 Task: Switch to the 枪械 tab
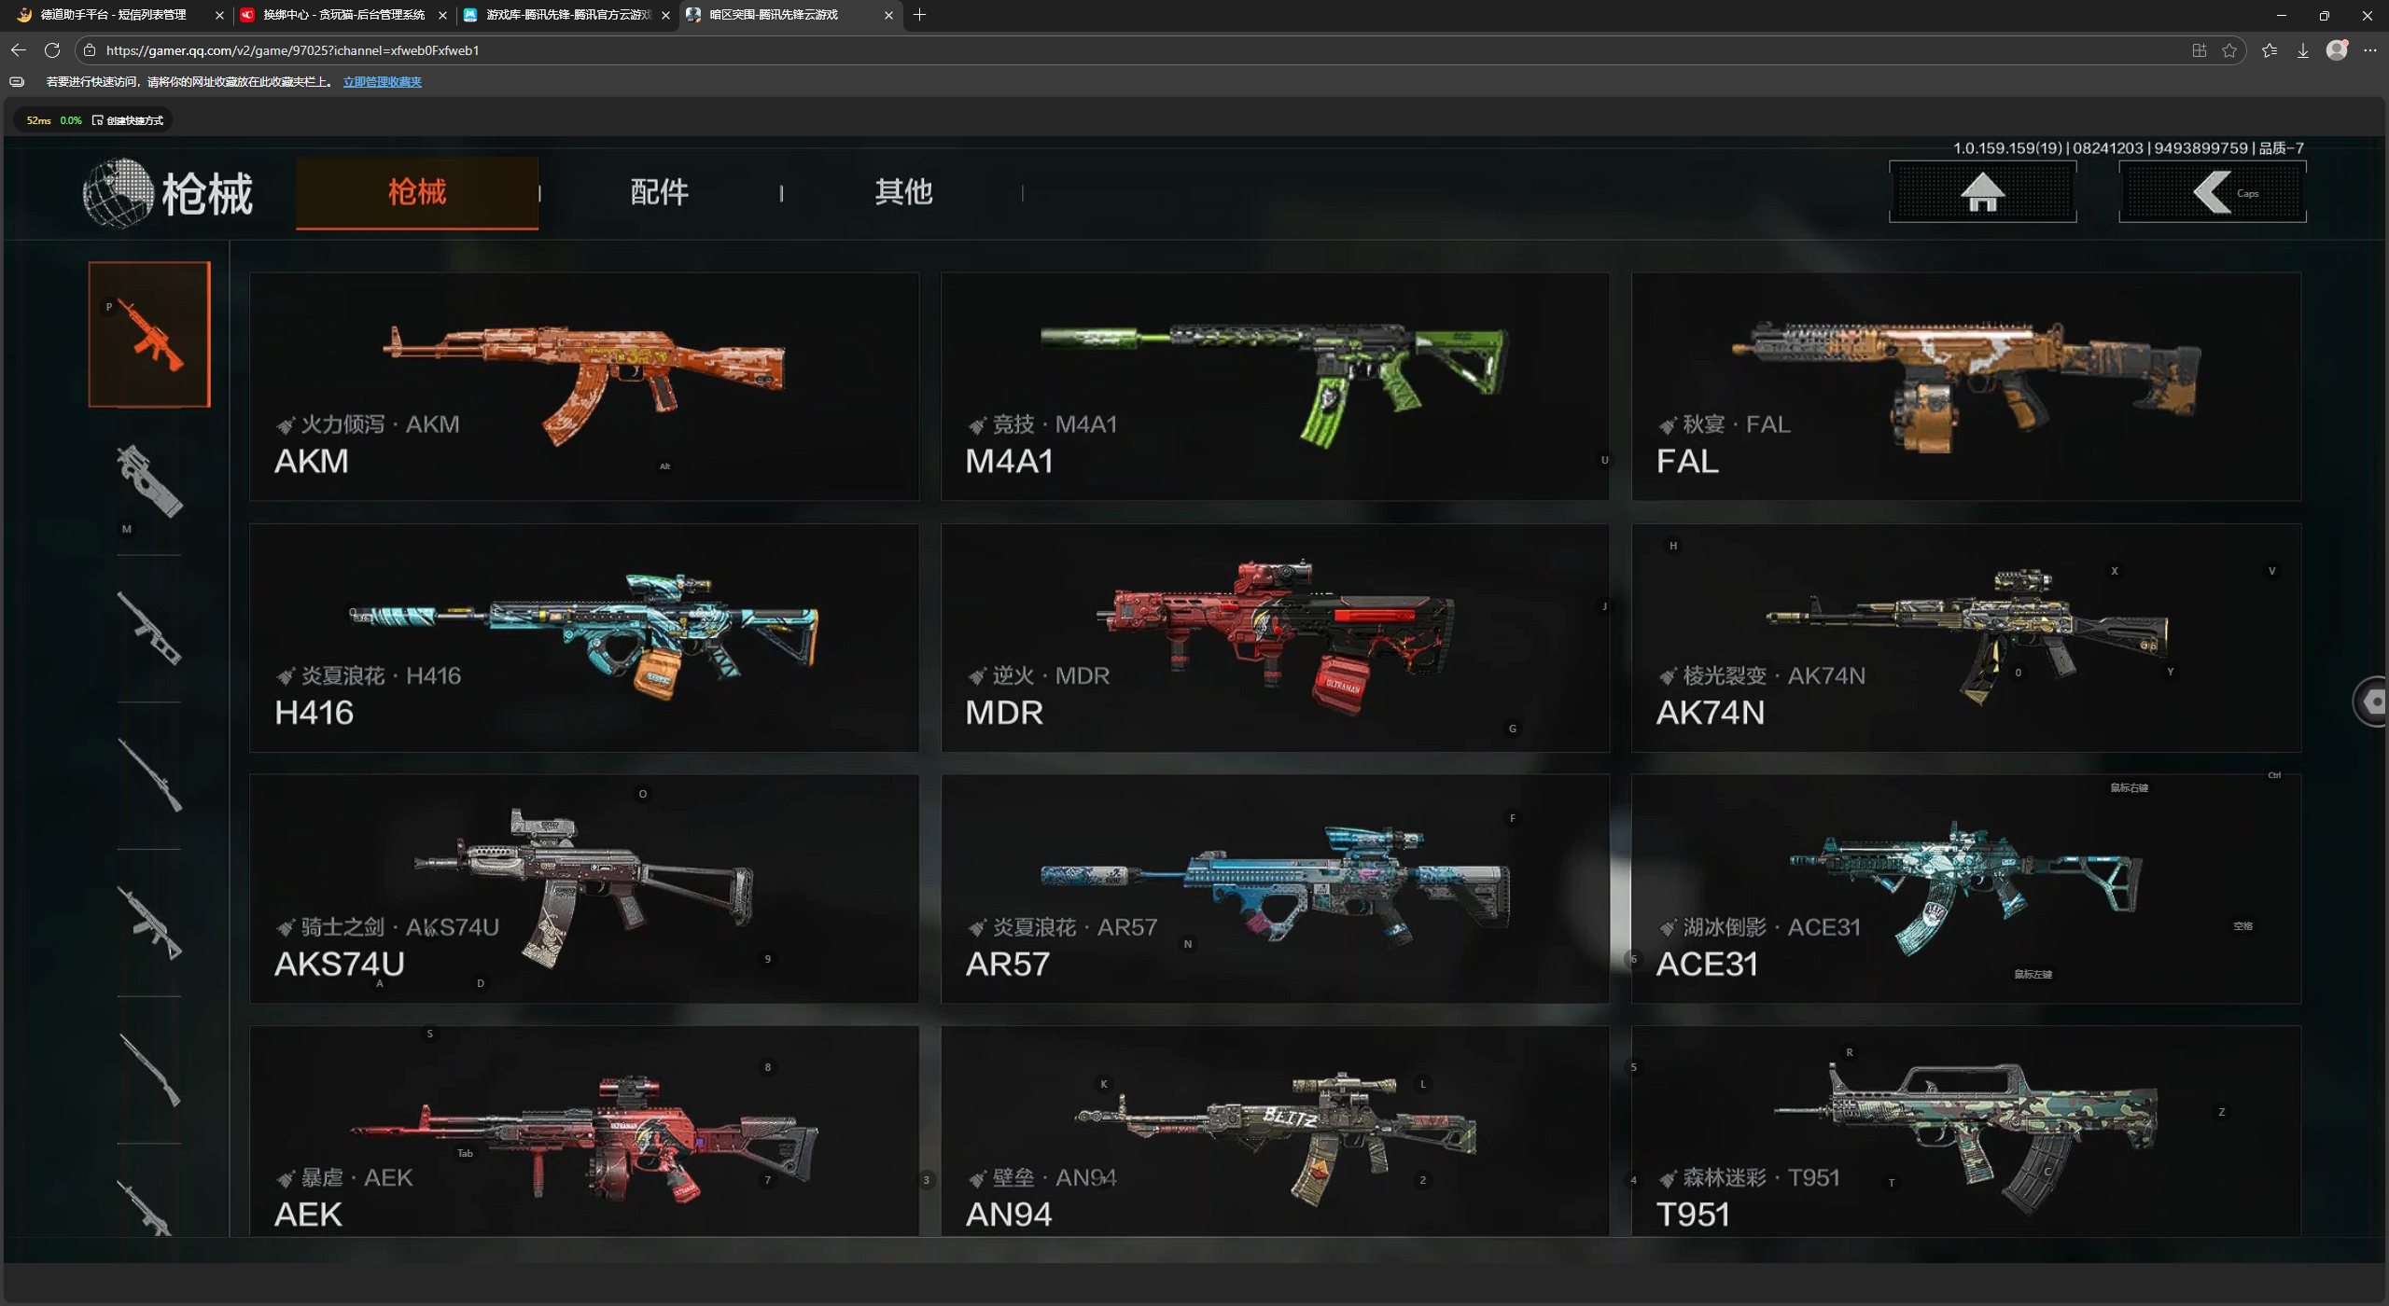[x=417, y=192]
